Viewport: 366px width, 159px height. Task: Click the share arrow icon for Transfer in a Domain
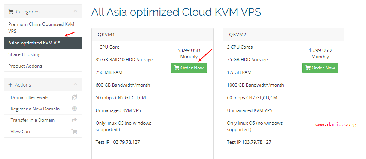74,120
